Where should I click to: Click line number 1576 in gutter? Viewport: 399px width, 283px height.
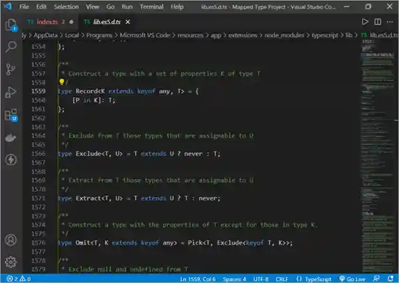[x=39, y=243]
